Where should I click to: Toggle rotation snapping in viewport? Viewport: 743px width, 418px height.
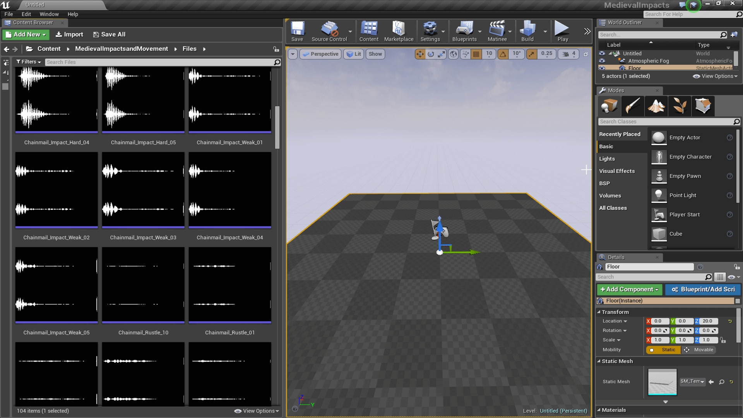pyautogui.click(x=503, y=54)
